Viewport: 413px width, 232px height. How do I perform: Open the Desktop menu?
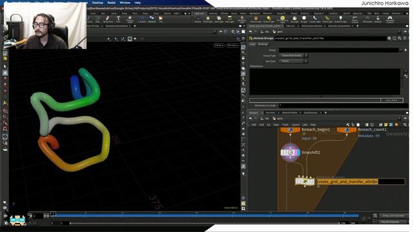(x=97, y=3)
